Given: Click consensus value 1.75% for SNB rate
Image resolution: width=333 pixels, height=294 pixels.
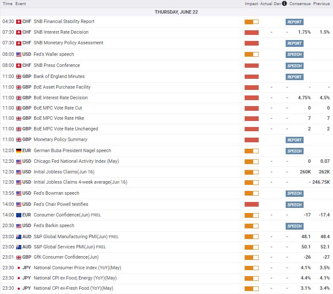Looking at the screenshot, I should point(304,32).
